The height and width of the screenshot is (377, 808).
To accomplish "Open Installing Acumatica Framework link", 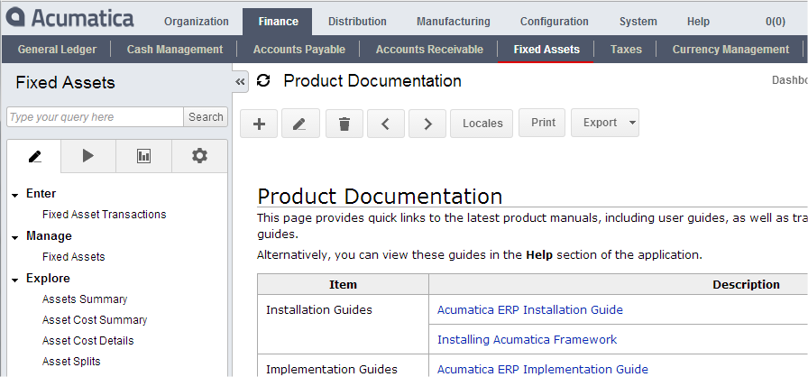I will (x=527, y=339).
